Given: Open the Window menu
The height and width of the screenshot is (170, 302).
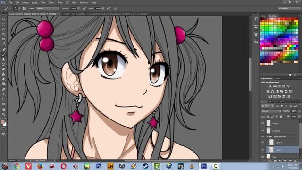Looking at the screenshot, I should 84,3.
